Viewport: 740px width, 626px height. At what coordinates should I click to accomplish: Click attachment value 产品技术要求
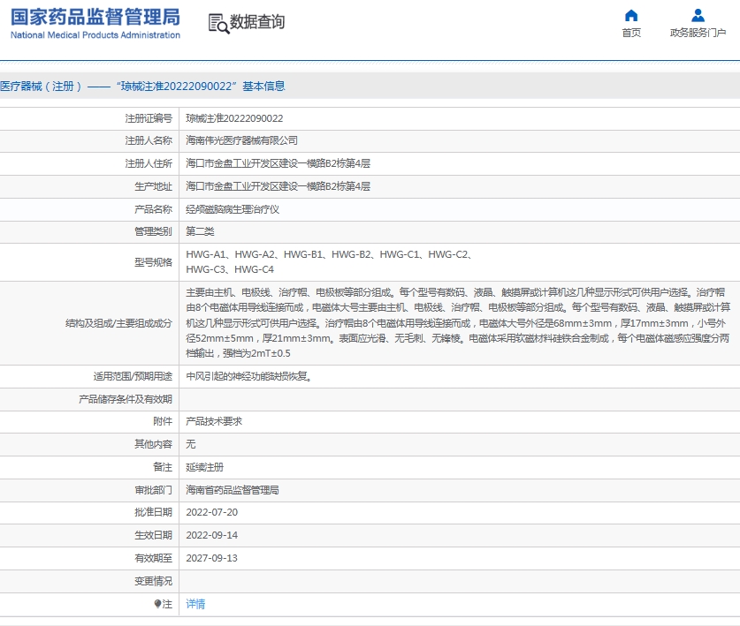pyautogui.click(x=214, y=421)
